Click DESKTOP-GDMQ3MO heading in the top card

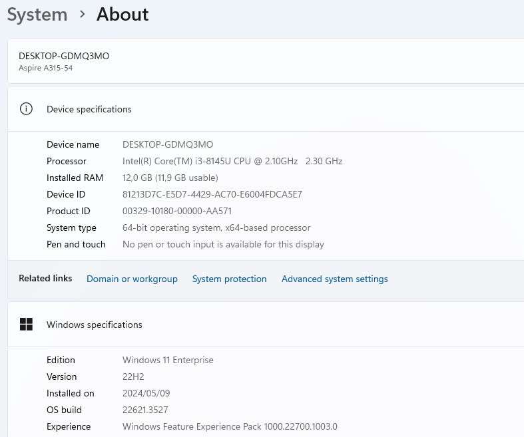(64, 56)
